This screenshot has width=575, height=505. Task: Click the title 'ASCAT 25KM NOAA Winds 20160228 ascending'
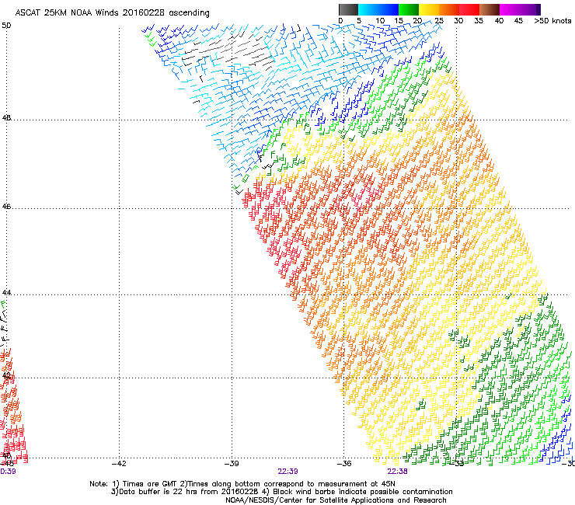(112, 13)
